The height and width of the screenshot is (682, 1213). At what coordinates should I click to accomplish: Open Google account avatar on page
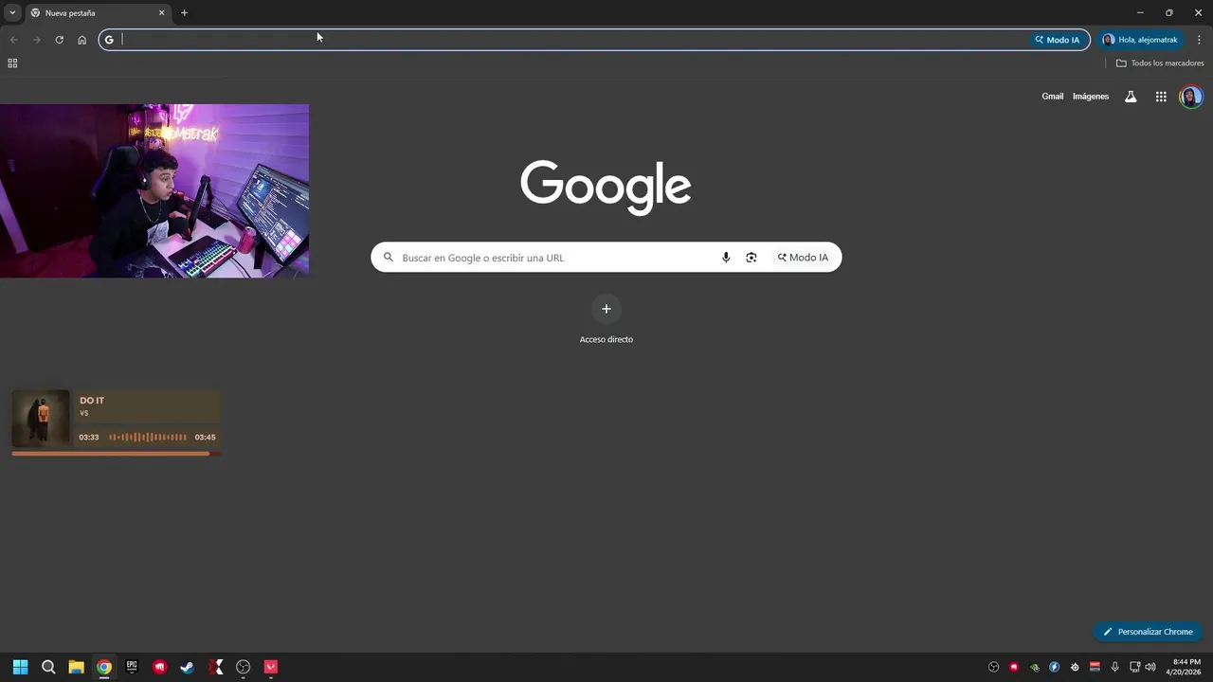tap(1191, 97)
